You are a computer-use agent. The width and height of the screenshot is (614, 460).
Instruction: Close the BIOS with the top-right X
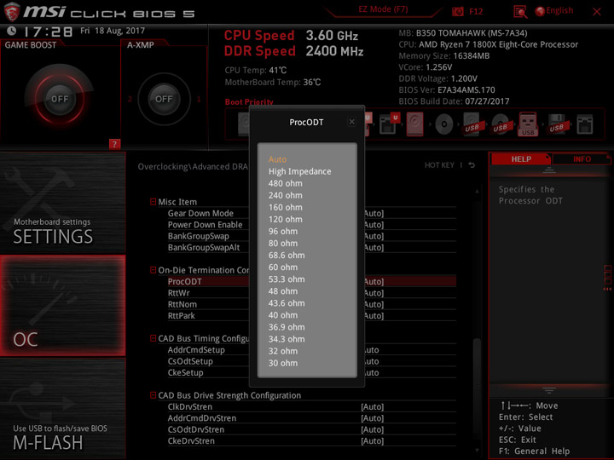[x=596, y=12]
